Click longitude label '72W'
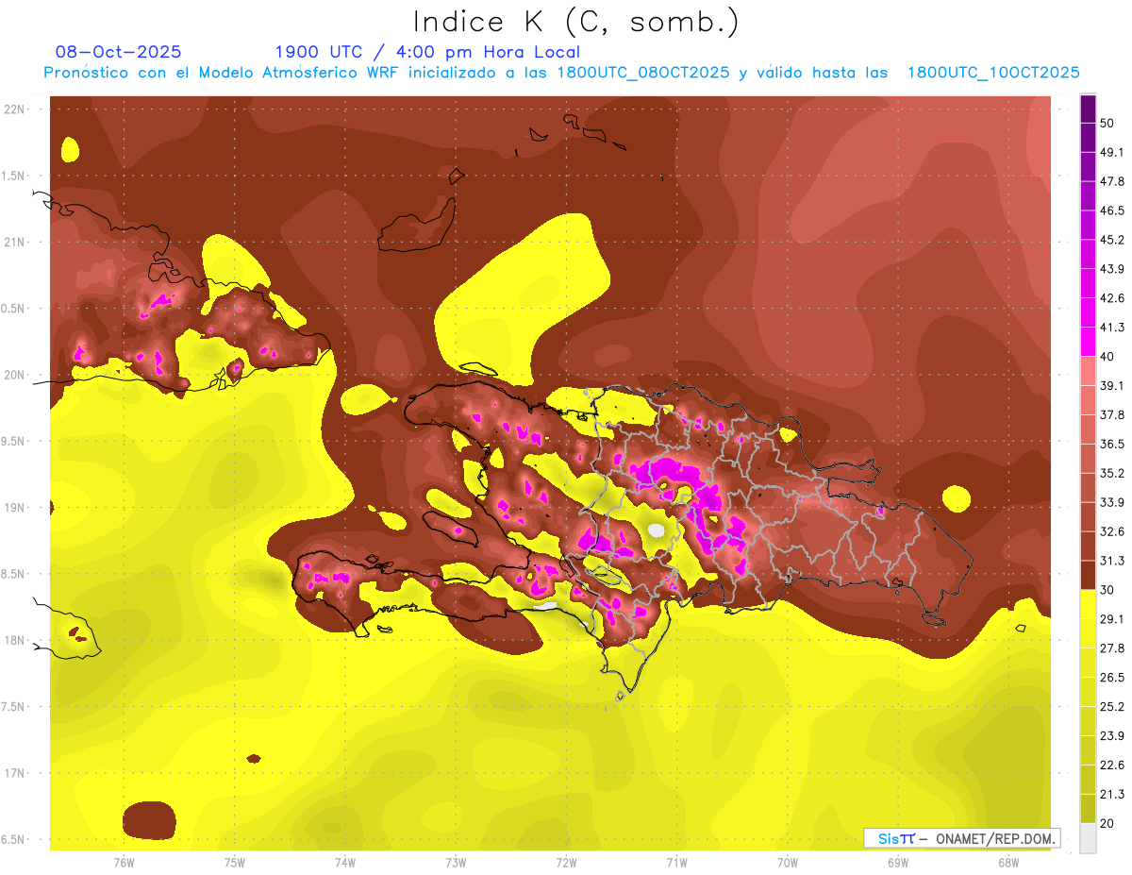Viewport: 1132px width, 875px height. tap(567, 863)
